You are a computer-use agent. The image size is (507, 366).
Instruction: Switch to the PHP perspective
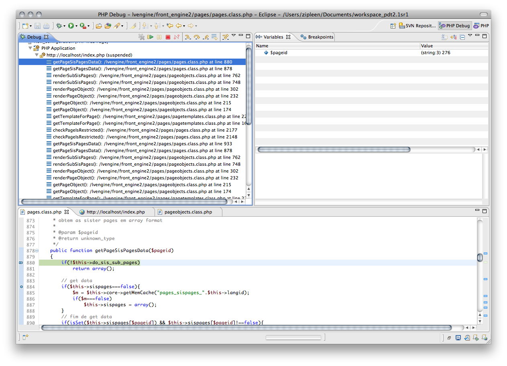(481, 26)
